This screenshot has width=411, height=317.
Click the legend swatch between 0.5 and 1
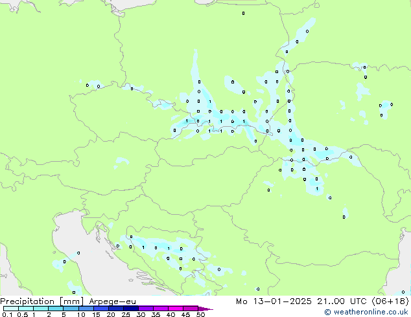26,309
